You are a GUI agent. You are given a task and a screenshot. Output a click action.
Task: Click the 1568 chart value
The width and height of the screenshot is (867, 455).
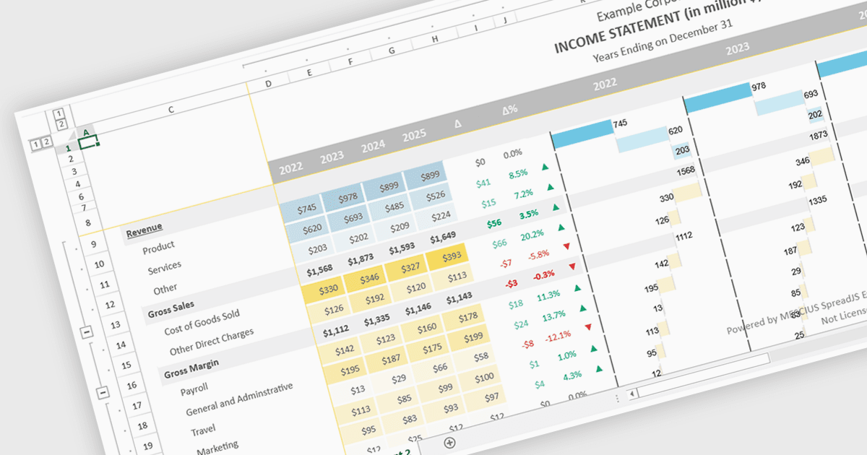coord(685,170)
